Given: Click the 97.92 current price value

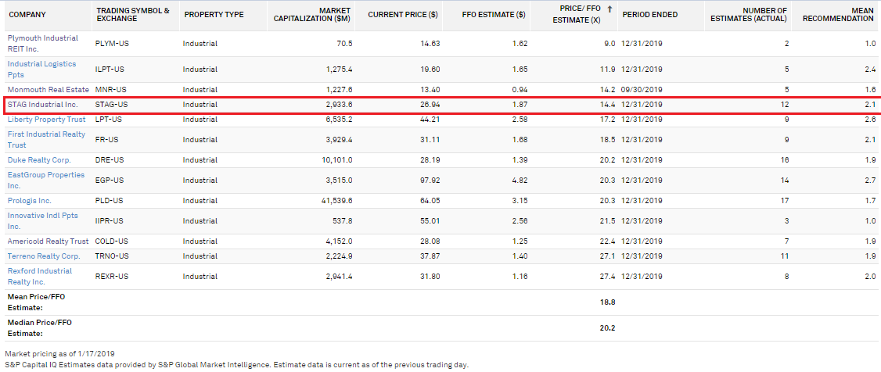Looking at the screenshot, I should pos(430,180).
